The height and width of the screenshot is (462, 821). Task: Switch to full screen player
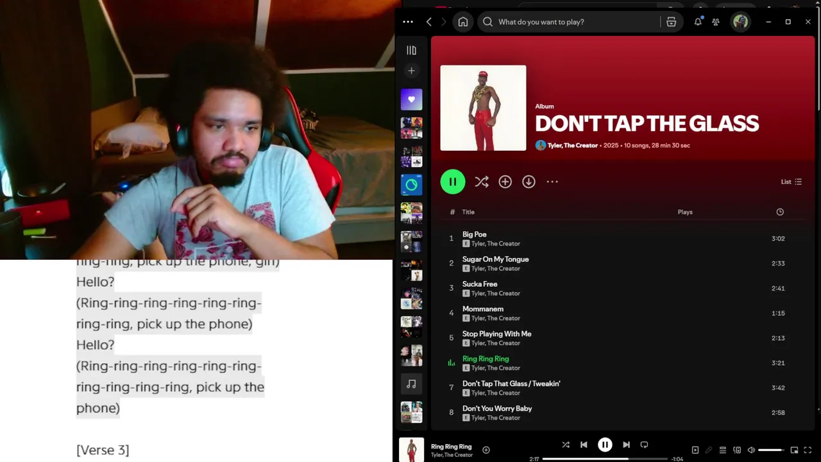pyautogui.click(x=808, y=450)
